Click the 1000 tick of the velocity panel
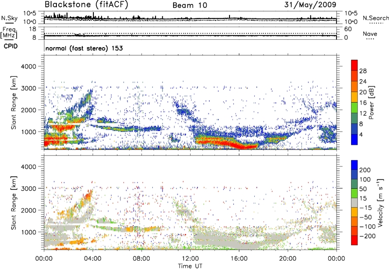The height and width of the screenshot is (269, 389). click(x=28, y=232)
